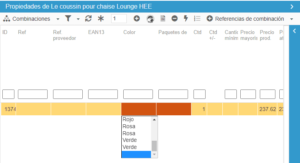Expand the dropdown arrow beside the filter funnel
Screen dimensions: 300x163
tap(78, 19)
